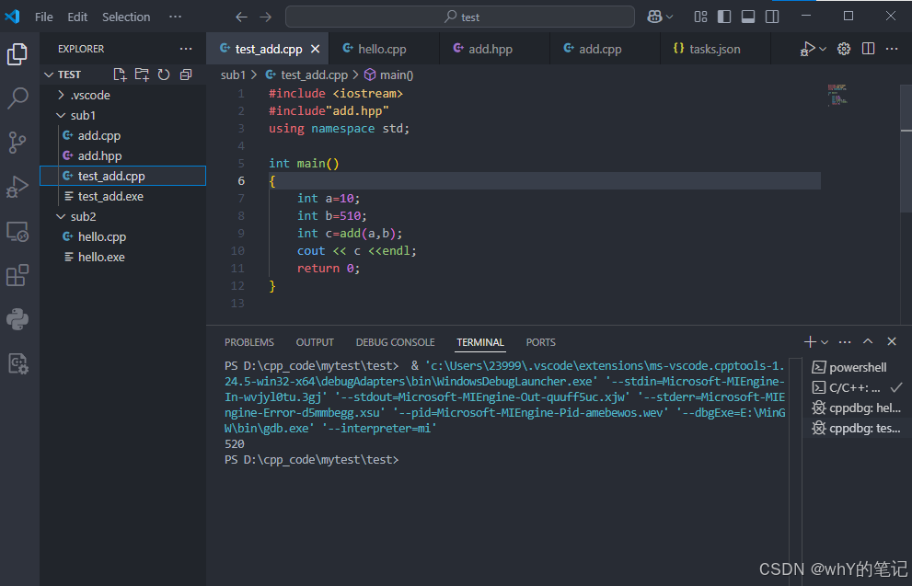The image size is (912, 586).
Task: Switch to add.hpp tab
Action: 494,49
